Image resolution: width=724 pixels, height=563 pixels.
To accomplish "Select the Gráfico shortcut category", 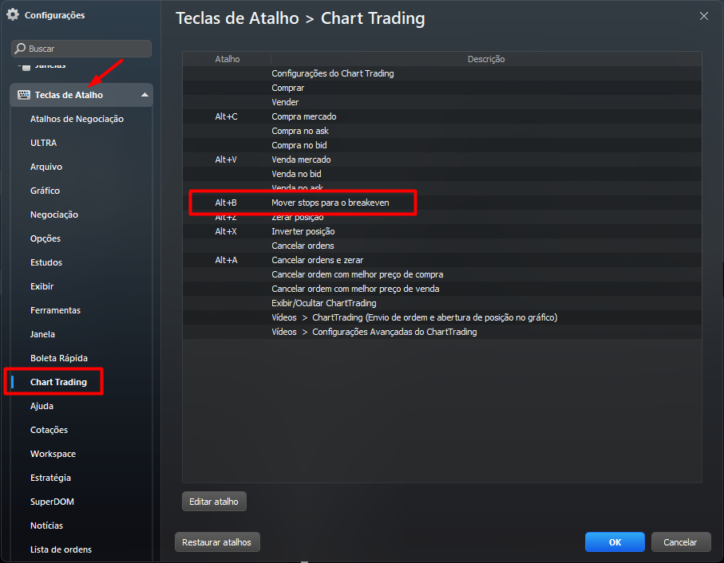I will (x=45, y=191).
